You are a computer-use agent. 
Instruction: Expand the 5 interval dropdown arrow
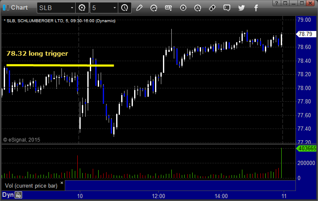(114, 8)
